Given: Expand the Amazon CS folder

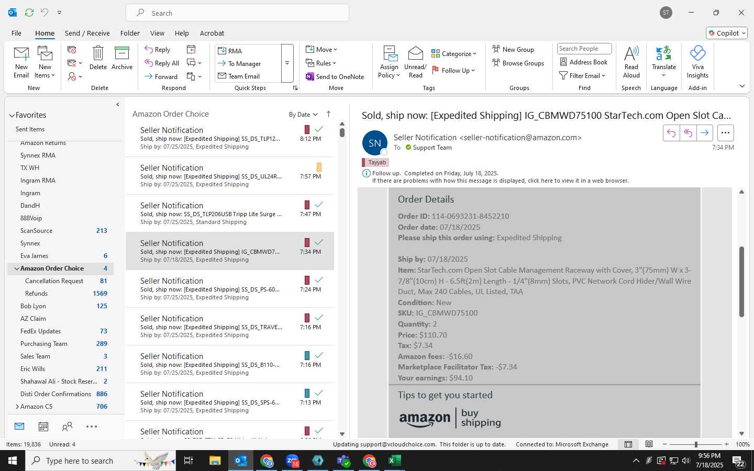Looking at the screenshot, I should pyautogui.click(x=17, y=407).
